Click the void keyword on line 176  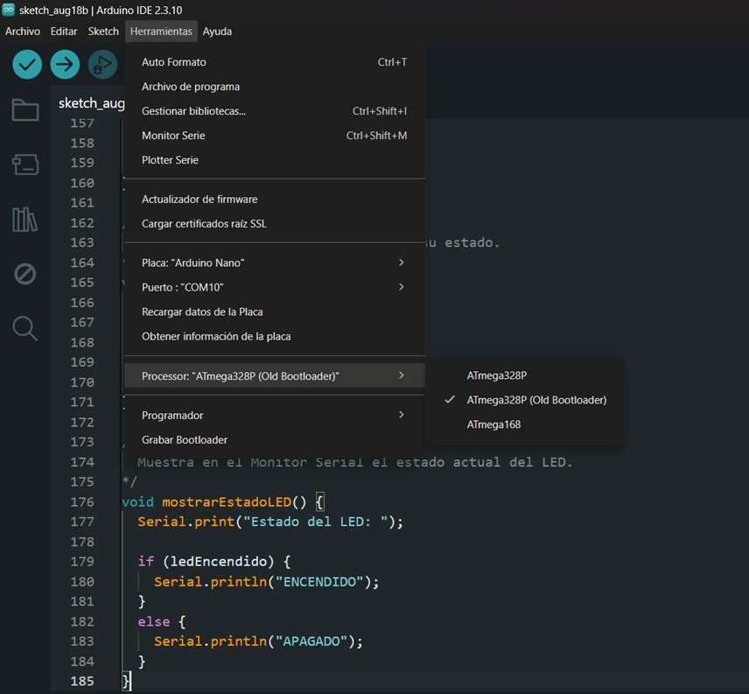tap(137, 502)
